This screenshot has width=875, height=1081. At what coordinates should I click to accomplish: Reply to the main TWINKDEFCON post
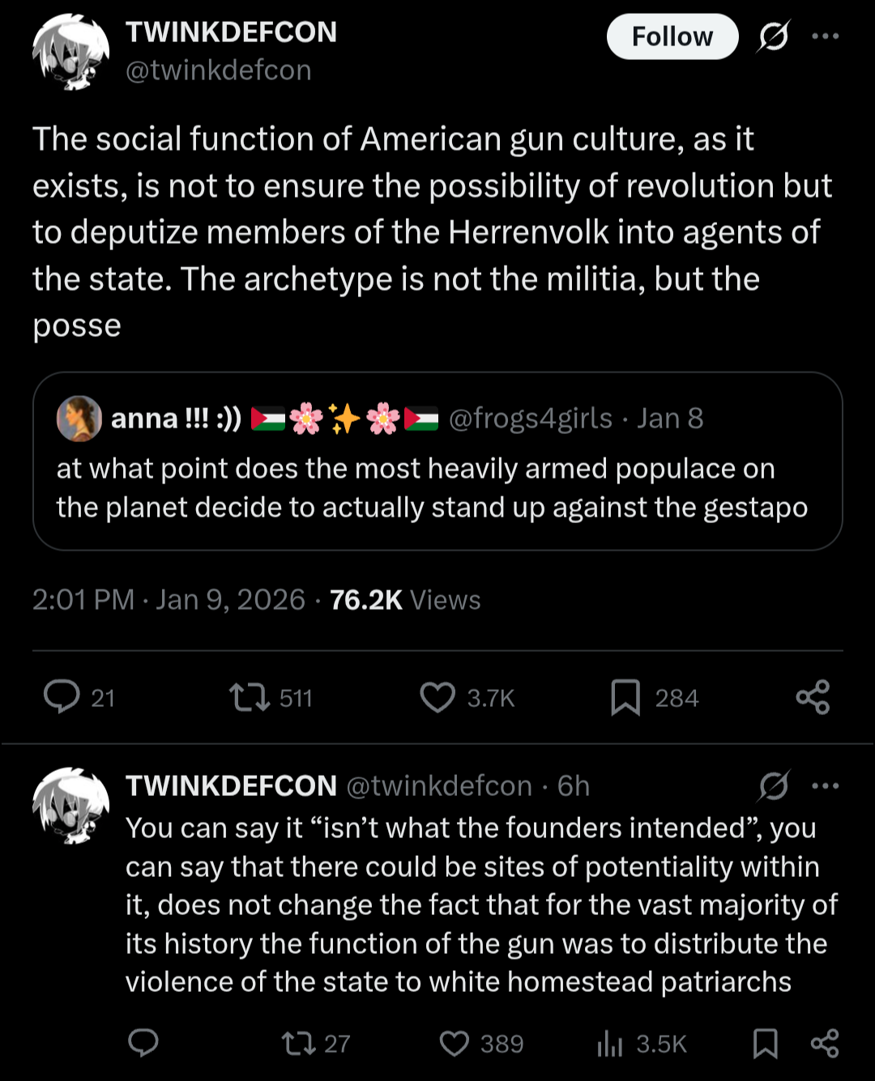click(62, 697)
